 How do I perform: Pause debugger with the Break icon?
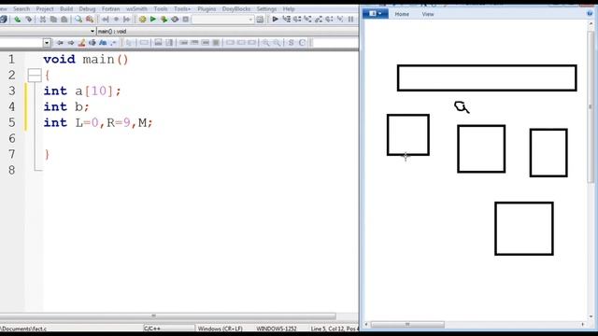[351, 19]
